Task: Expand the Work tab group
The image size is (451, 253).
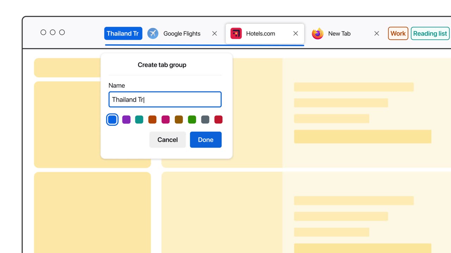Action: (398, 33)
